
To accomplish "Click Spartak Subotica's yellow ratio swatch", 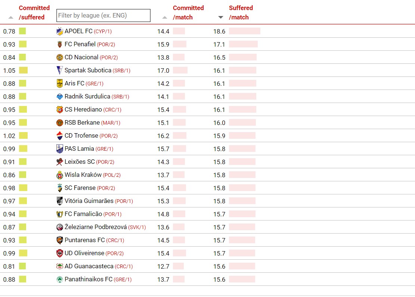I will pyautogui.click(x=23, y=71).
